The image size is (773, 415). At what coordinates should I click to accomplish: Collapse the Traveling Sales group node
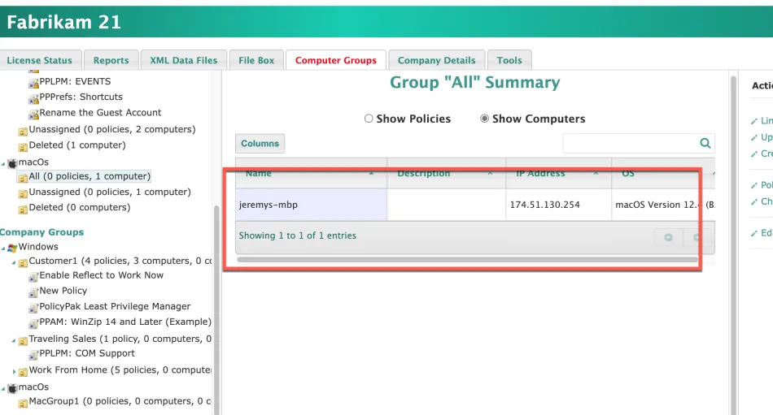pyautogui.click(x=14, y=339)
